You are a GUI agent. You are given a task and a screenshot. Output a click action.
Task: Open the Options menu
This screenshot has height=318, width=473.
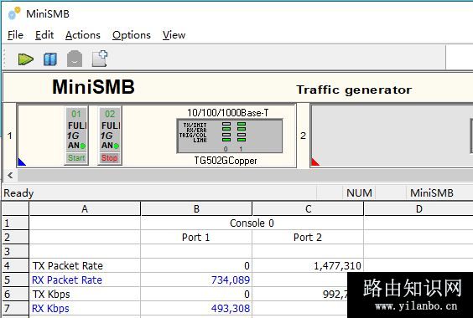pos(132,35)
